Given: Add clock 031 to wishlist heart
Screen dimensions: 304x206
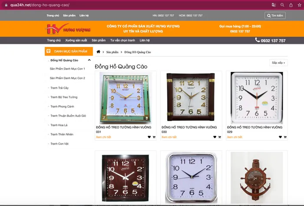Looking at the screenshot, I should tap(149, 137).
